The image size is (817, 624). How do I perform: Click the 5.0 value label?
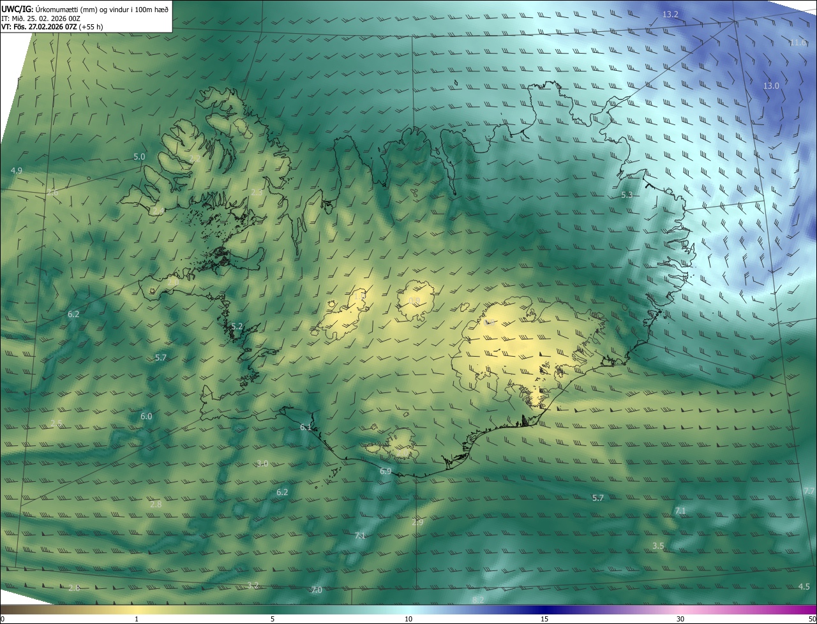coord(139,156)
